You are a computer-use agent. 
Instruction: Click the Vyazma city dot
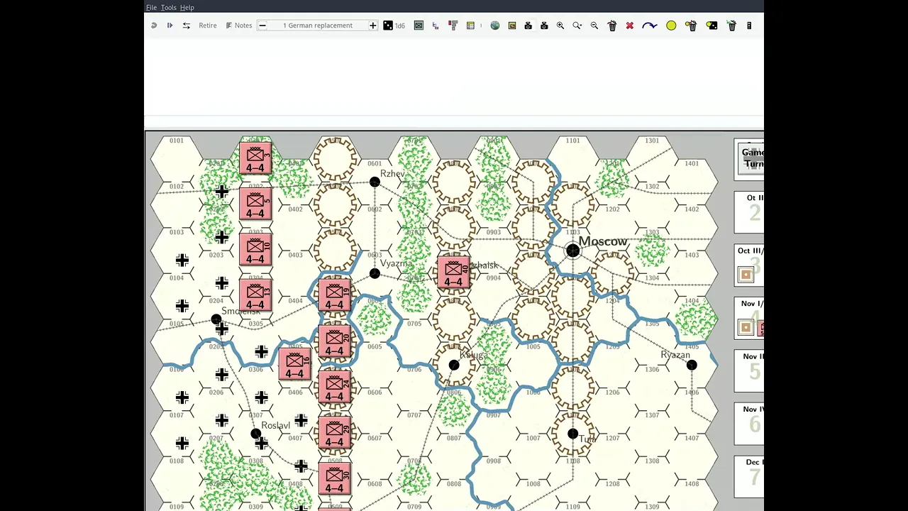(375, 273)
